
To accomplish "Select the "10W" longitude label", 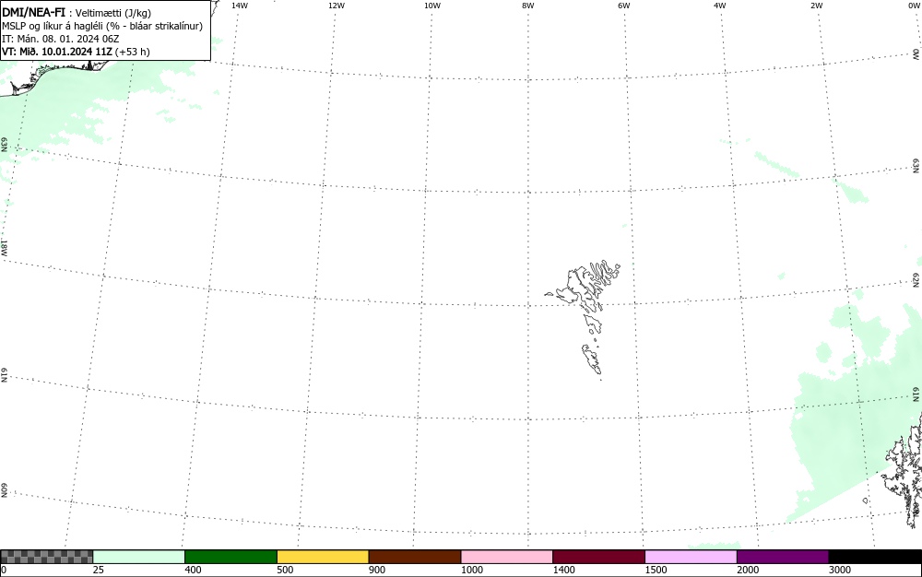I will tap(432, 6).
